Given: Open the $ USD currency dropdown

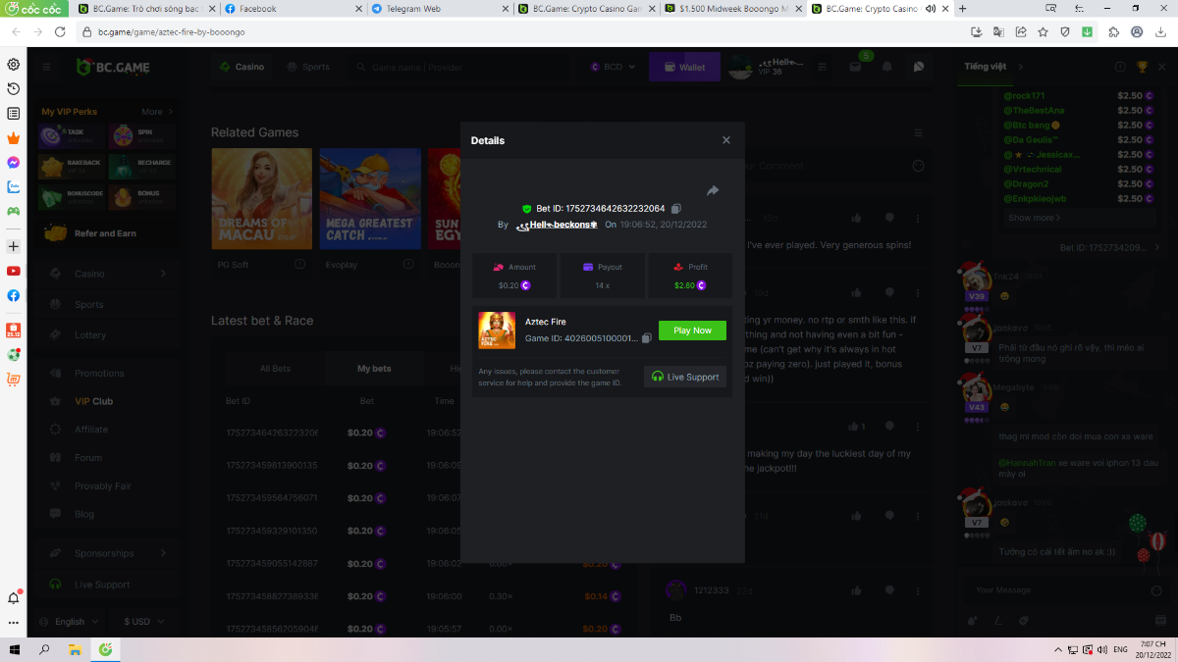Looking at the screenshot, I should pyautogui.click(x=142, y=622).
